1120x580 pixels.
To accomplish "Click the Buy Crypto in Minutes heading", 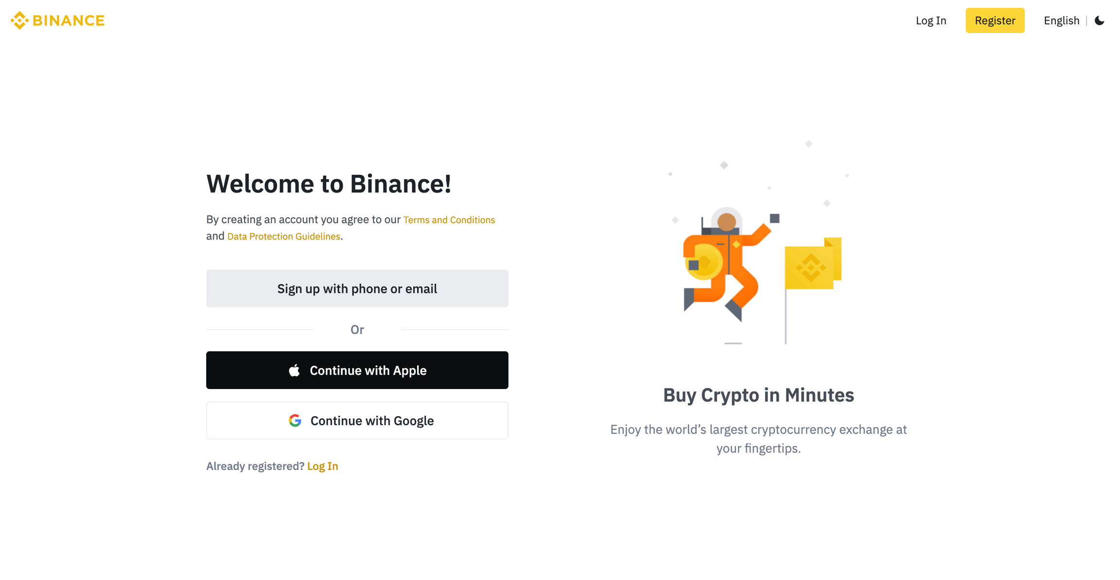I will pos(758,395).
